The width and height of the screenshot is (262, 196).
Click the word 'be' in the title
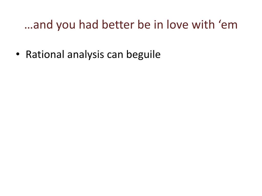[144, 25]
